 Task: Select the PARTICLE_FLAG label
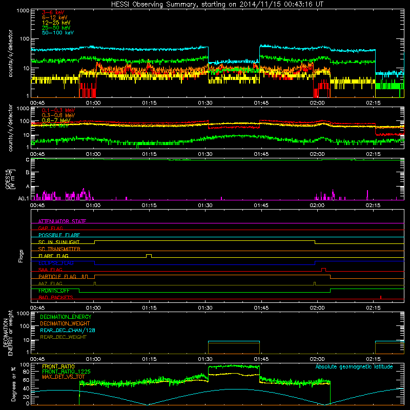57,277
